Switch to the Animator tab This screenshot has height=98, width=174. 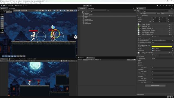click(x=12, y=8)
